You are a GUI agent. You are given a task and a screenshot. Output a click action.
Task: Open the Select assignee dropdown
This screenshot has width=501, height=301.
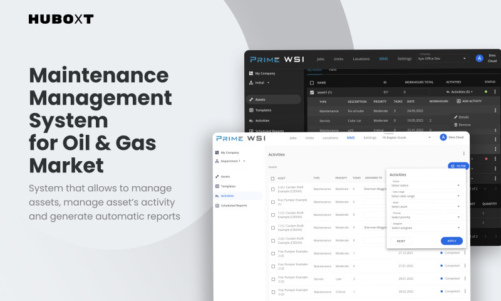click(425, 228)
